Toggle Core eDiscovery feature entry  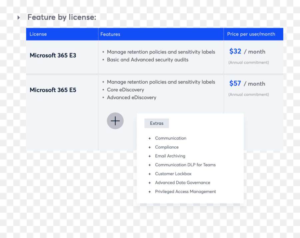tap(126, 90)
